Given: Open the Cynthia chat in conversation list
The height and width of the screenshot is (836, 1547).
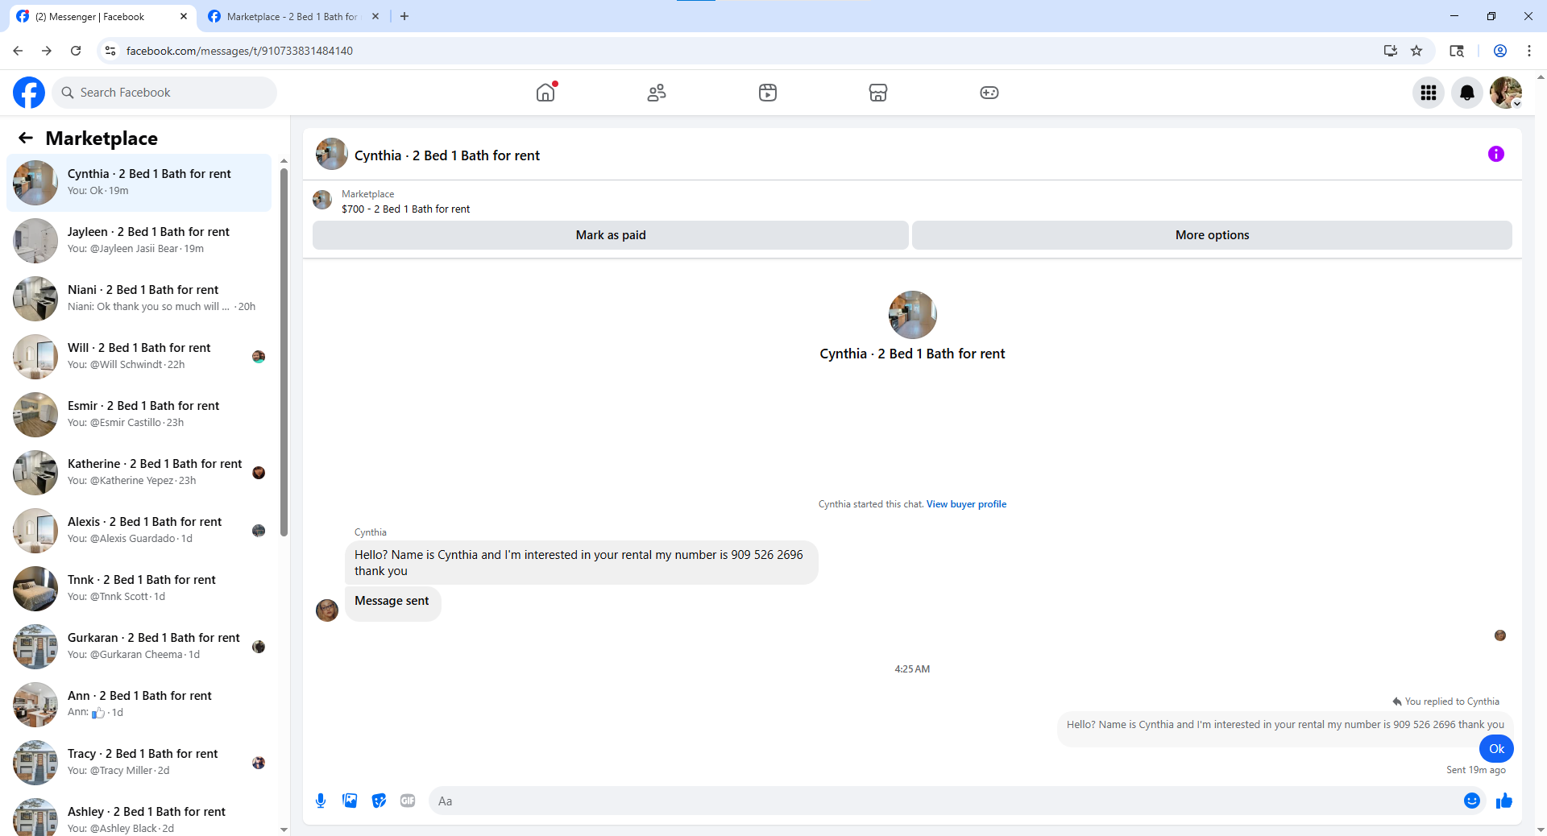Looking at the screenshot, I should click(x=139, y=183).
